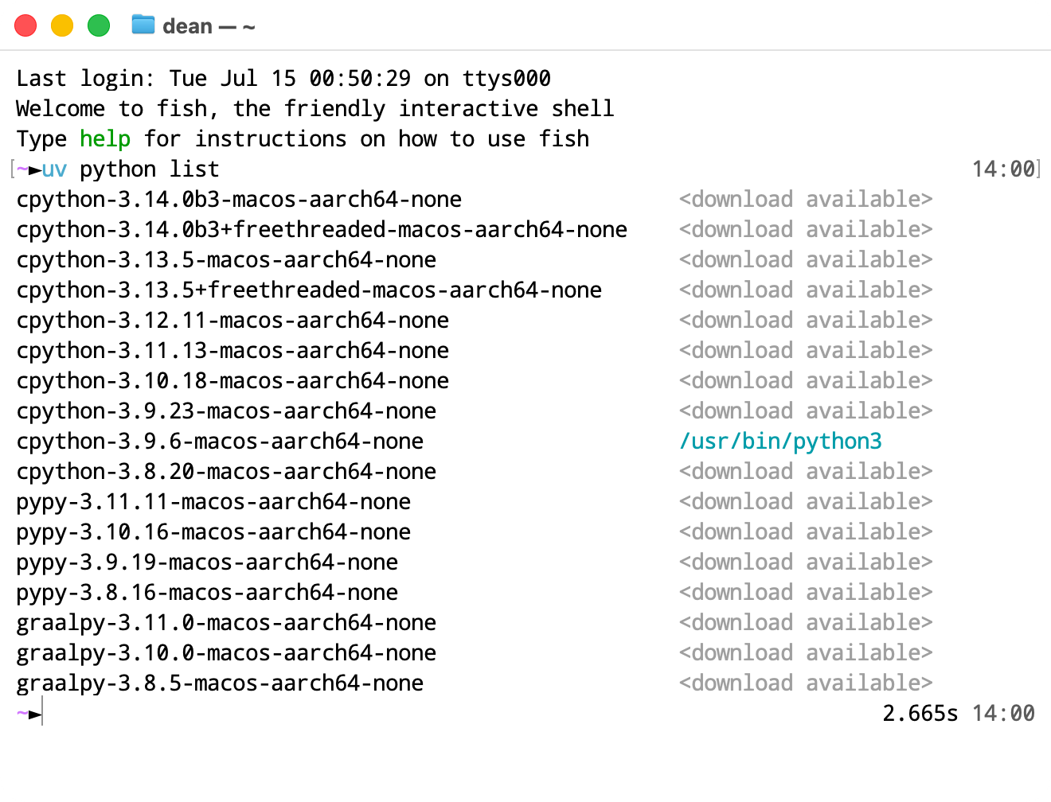Click the blue "uv" command on the prompt line

[x=54, y=169]
